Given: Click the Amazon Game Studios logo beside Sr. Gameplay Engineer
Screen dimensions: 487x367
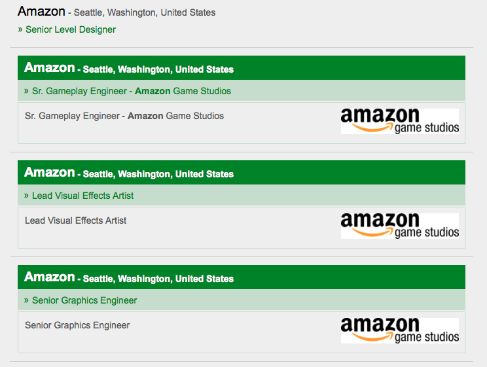Looking at the screenshot, I should (399, 121).
